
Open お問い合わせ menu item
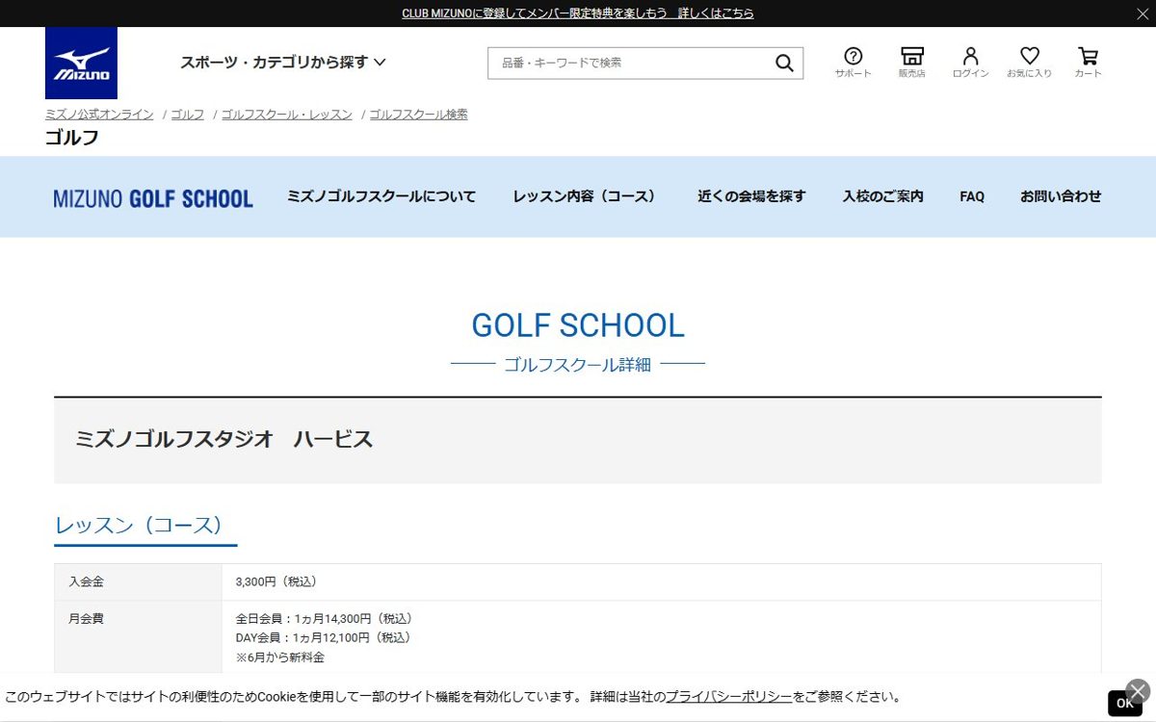(x=1061, y=196)
